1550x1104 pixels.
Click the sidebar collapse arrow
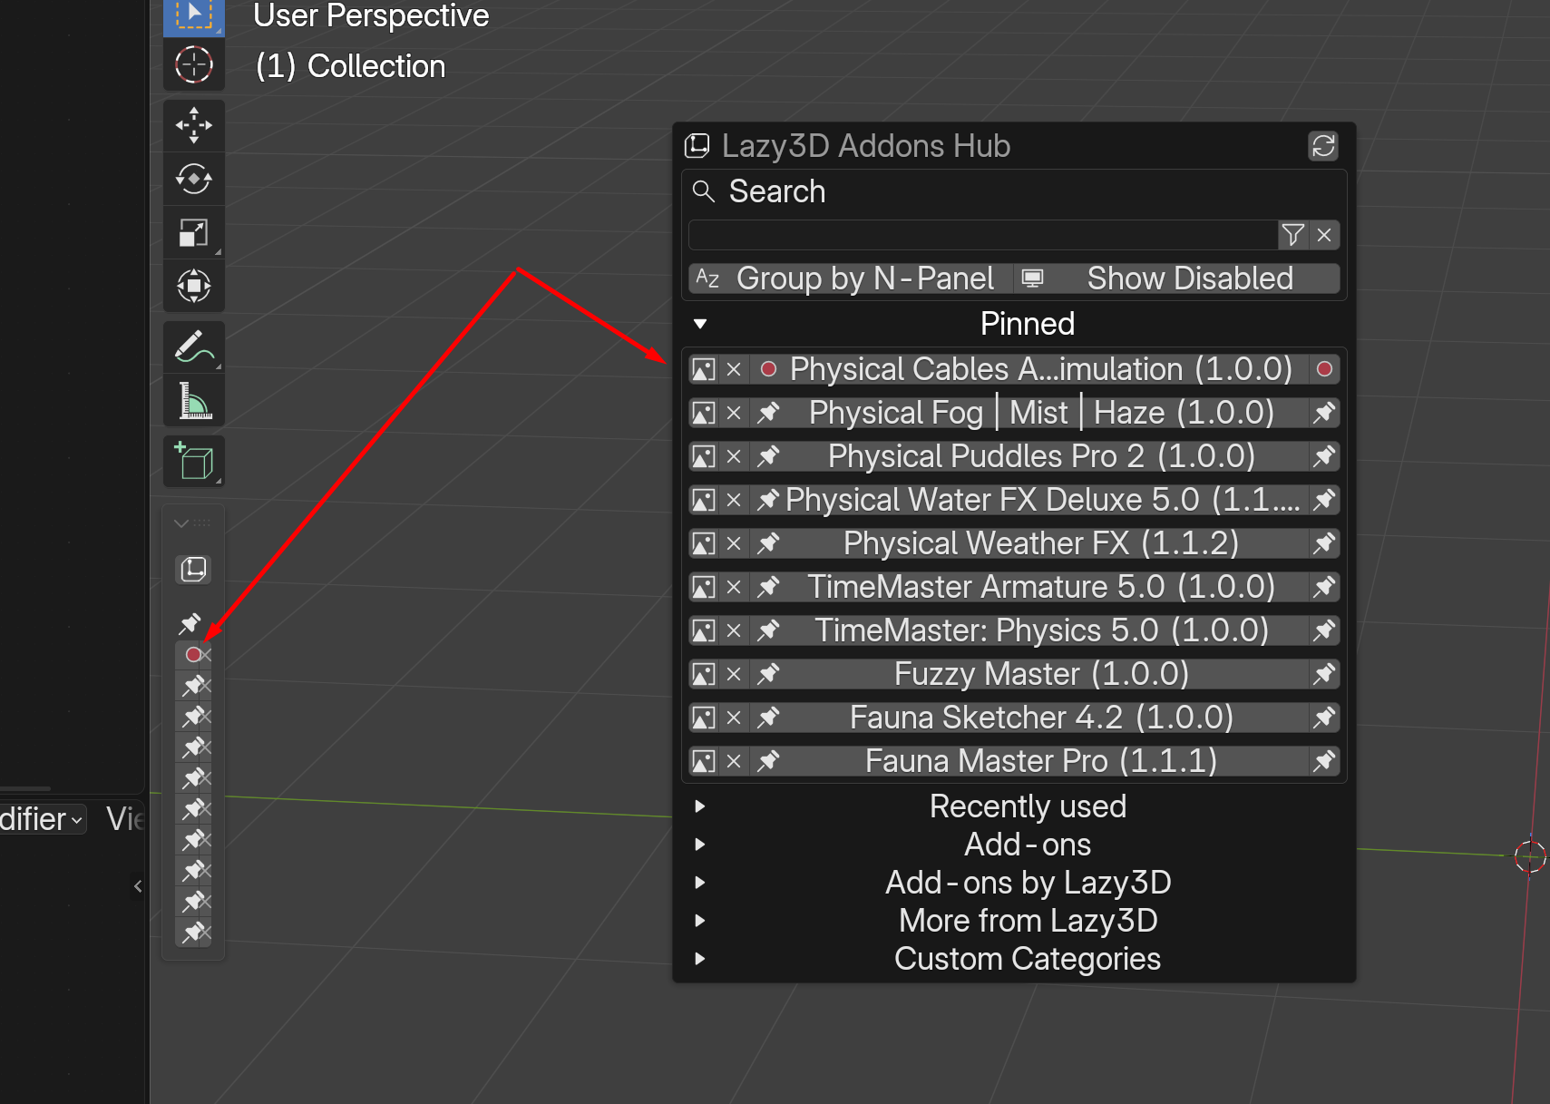point(138,886)
